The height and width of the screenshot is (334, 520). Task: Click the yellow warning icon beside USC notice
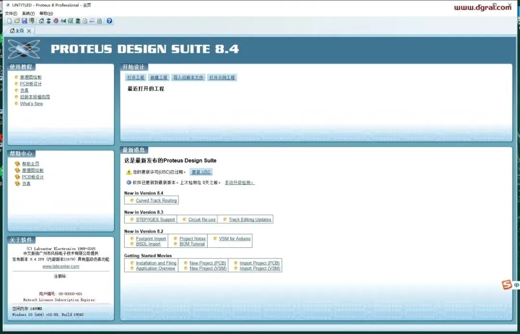click(129, 172)
